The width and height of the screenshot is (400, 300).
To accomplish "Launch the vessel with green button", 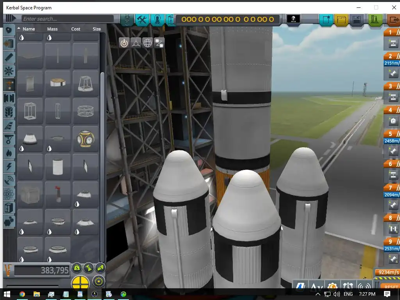I will [x=375, y=20].
